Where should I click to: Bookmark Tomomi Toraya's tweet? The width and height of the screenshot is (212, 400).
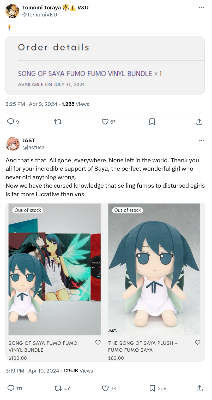152,122
